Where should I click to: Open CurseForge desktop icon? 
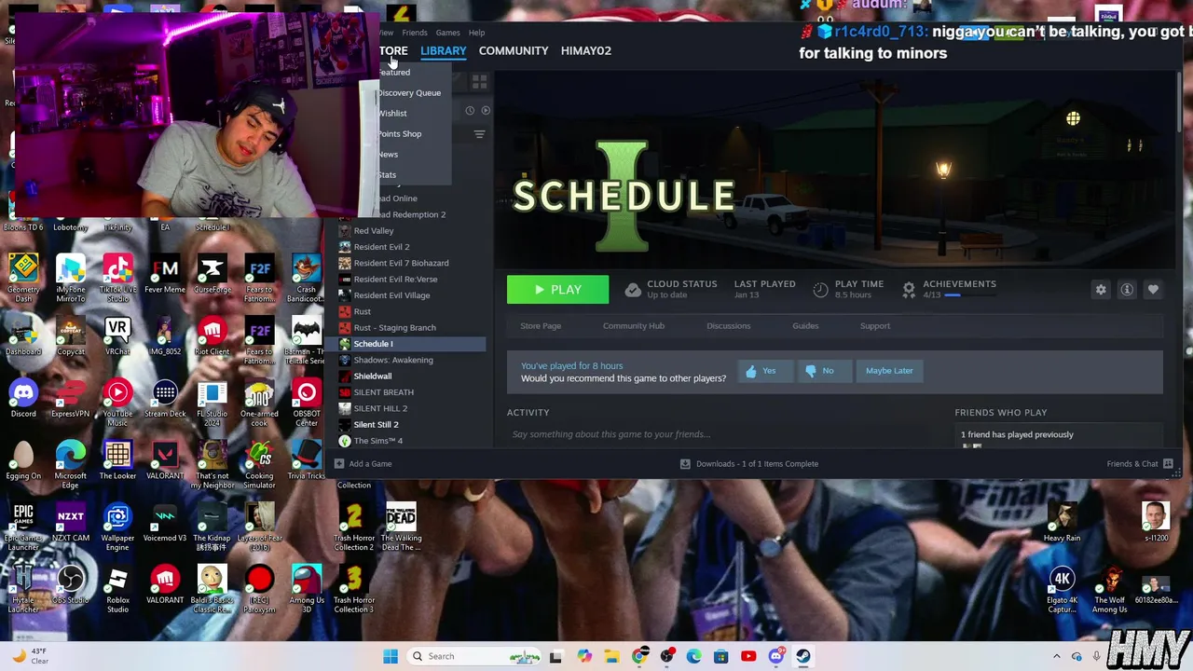[x=212, y=275]
